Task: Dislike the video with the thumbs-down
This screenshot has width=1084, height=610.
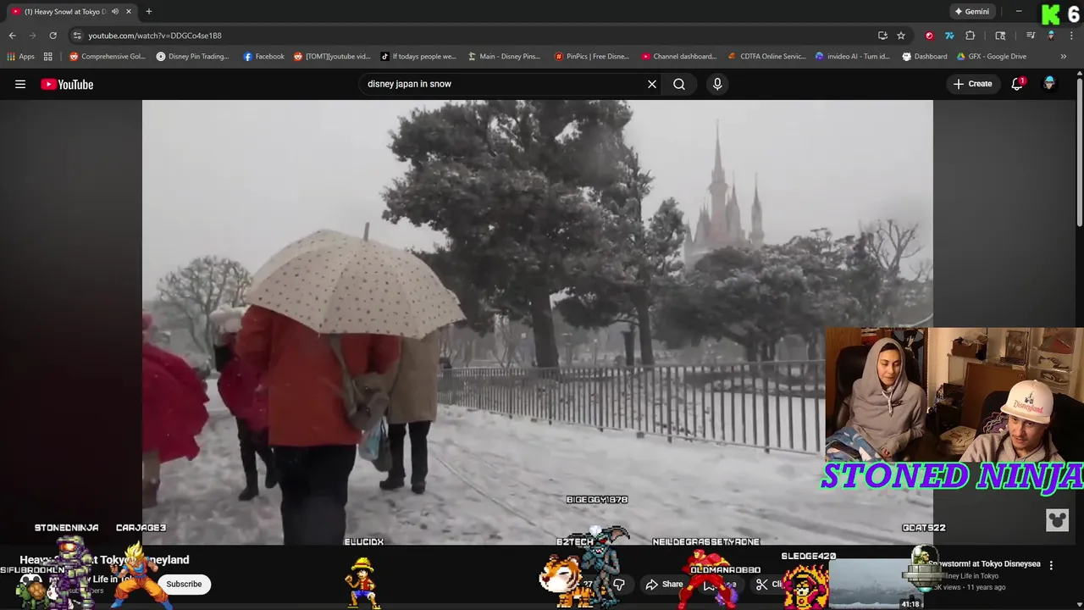Action: 619,585
